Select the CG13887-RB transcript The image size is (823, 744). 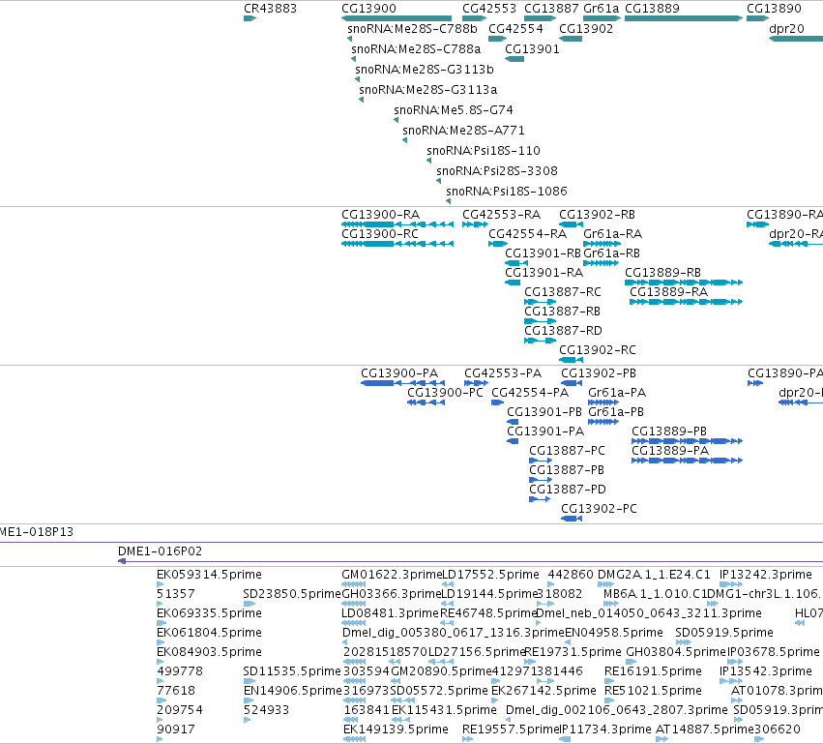click(540, 321)
